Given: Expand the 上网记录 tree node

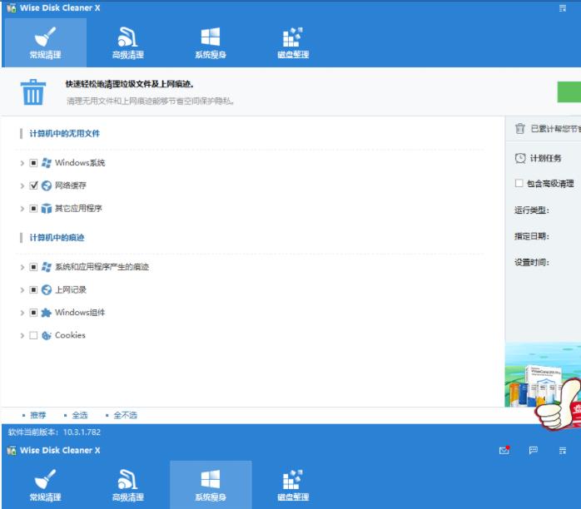Looking at the screenshot, I should point(22,290).
